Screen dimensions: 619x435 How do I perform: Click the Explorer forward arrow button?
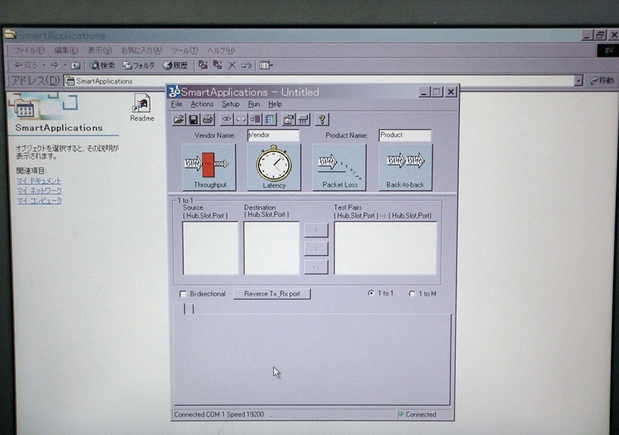(x=55, y=65)
